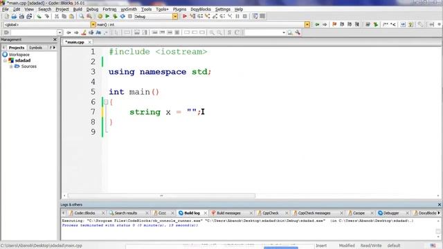This screenshot has width=443, height=249.
Task: Open the main() : int function dropdown
Action: 307,25
